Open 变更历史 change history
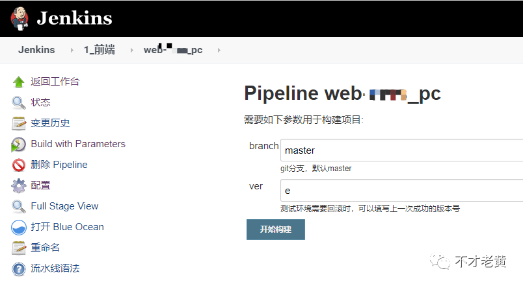523x284 pixels. [x=50, y=123]
